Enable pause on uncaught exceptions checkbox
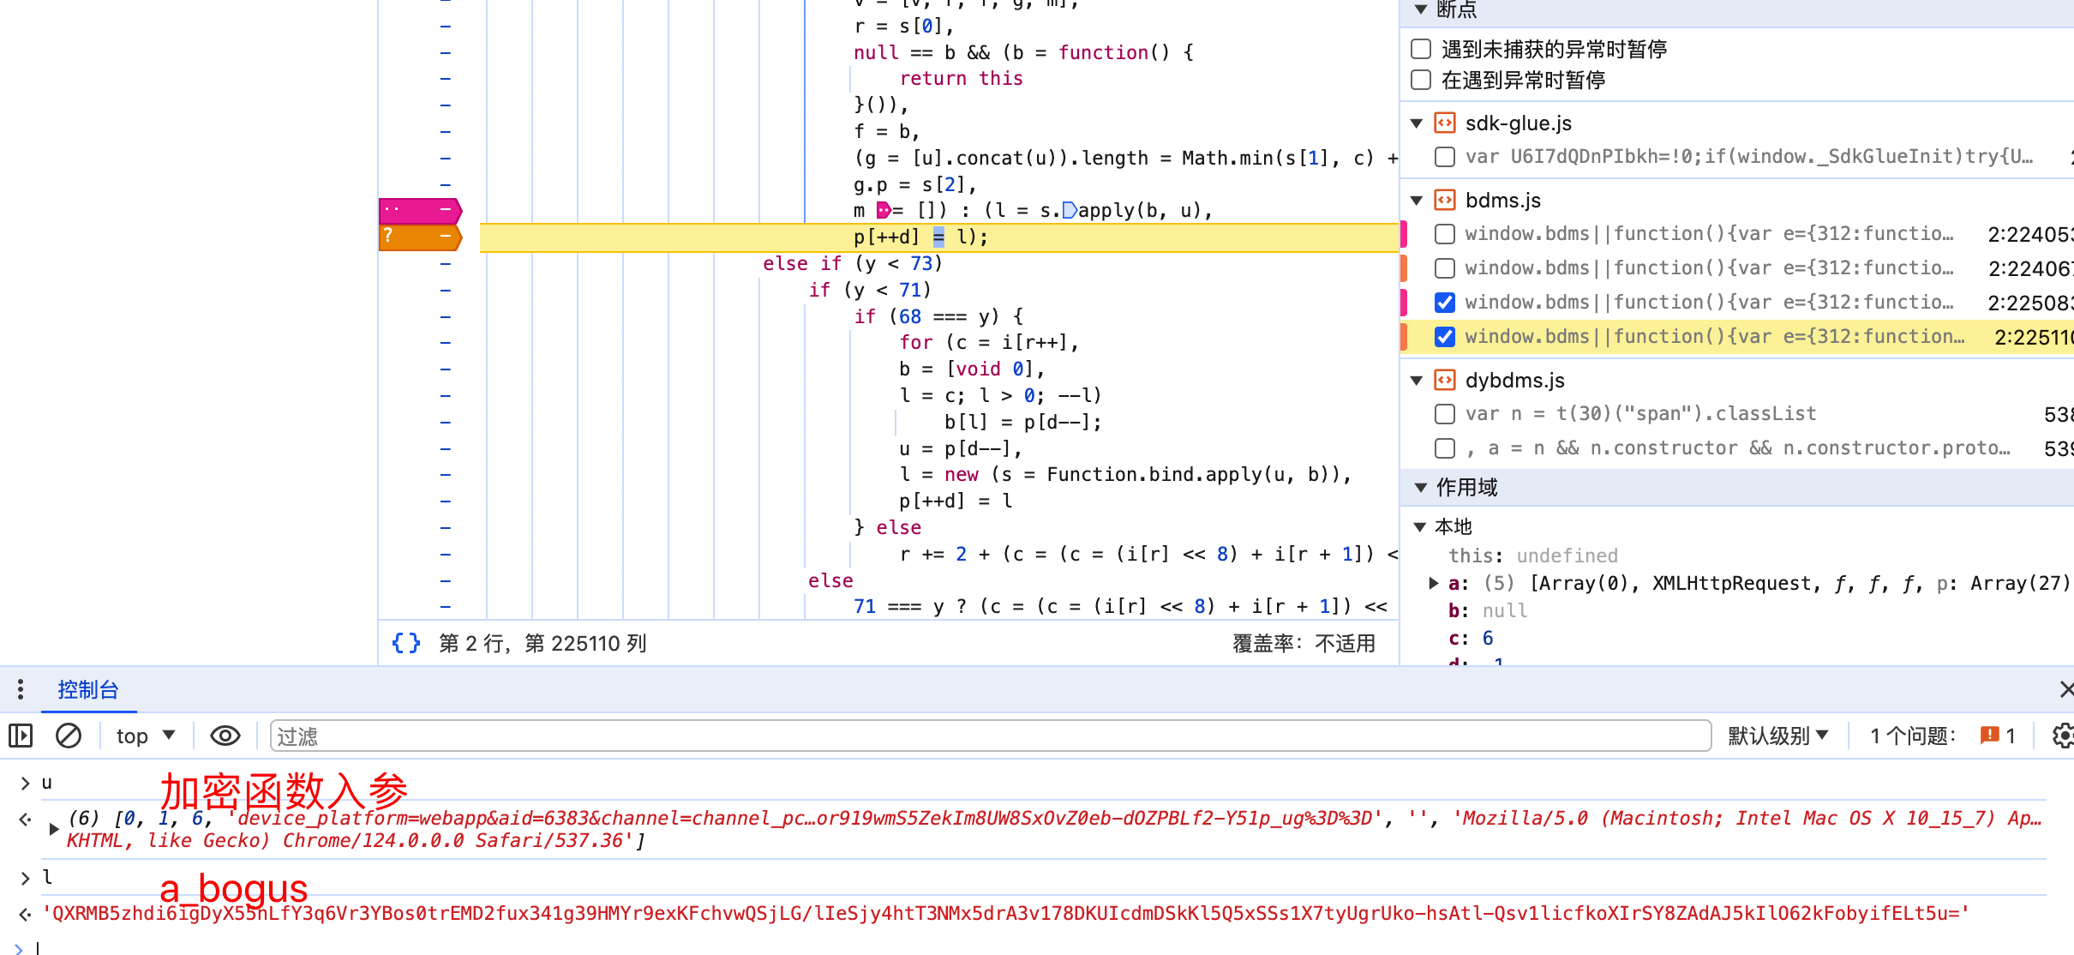The width and height of the screenshot is (2074, 955). coord(1421,49)
